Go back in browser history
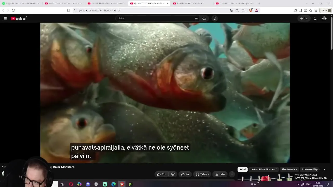This screenshot has height=187, width=333. click(3, 10)
